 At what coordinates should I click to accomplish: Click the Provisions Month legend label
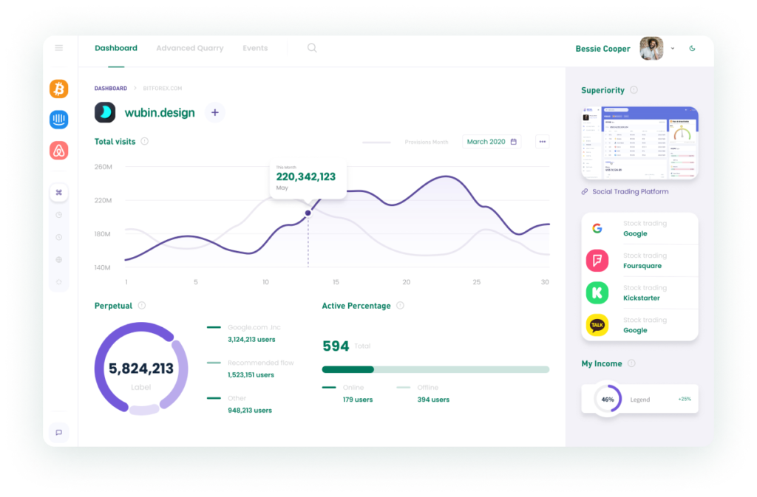coord(427,143)
